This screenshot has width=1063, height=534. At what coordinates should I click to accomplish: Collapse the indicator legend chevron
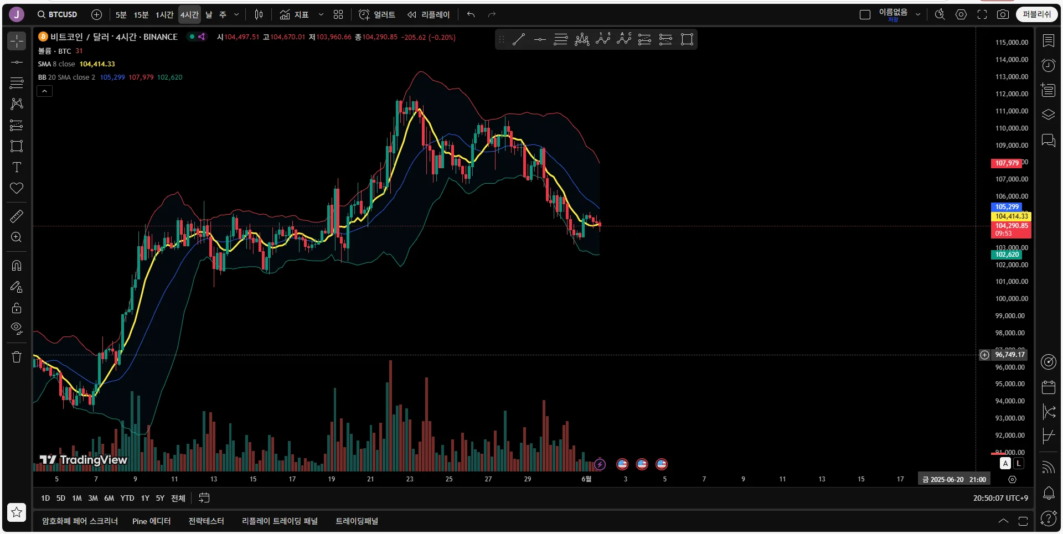tap(44, 91)
